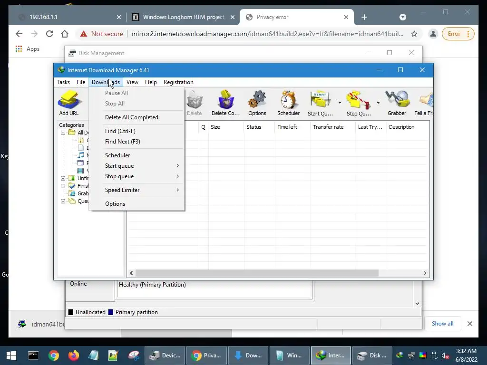Select the Video category icon in tree
487x365 pixels.
point(80,171)
